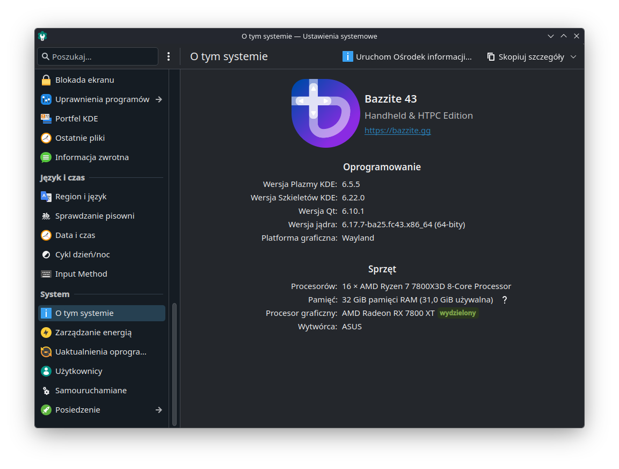Viewport: 619px width, 469px height.
Task: Click the memory help question mark
Action: click(x=504, y=300)
